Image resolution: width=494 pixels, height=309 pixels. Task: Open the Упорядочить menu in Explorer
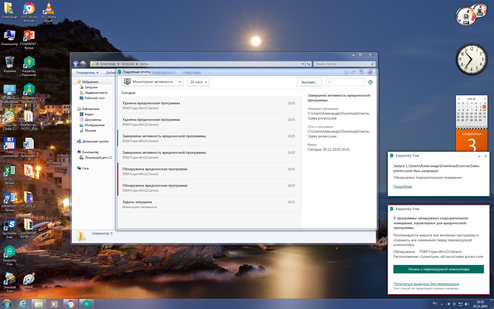click(x=87, y=73)
